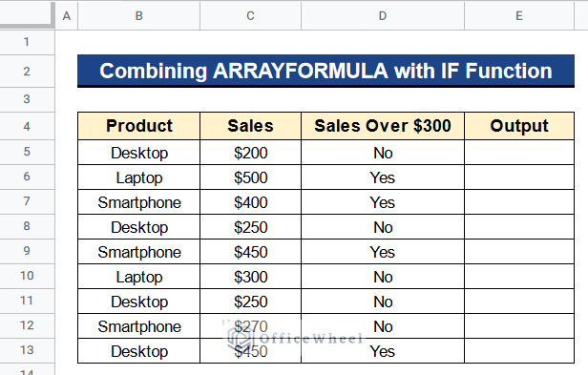Viewport: 588px width, 375px height.
Task: Click the empty Output cell in row 5
Action: (x=519, y=153)
